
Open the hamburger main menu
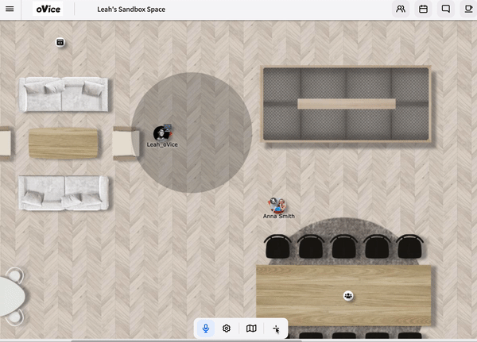coord(10,9)
